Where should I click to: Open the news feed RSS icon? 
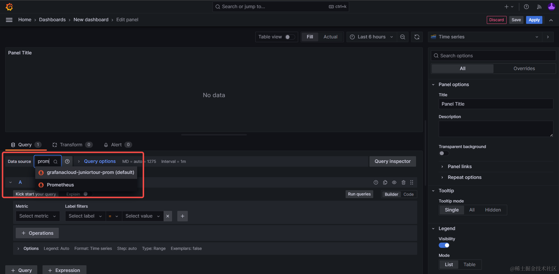[539, 7]
